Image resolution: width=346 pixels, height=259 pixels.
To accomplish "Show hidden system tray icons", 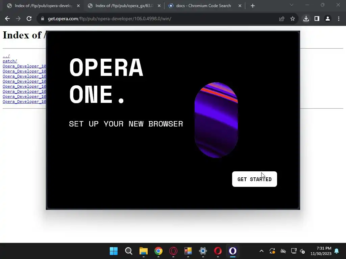I will [x=262, y=251].
